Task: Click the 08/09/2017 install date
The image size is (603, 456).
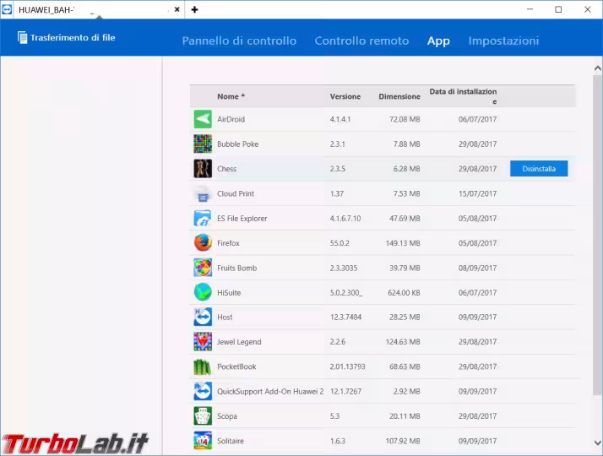Action: pos(477,268)
